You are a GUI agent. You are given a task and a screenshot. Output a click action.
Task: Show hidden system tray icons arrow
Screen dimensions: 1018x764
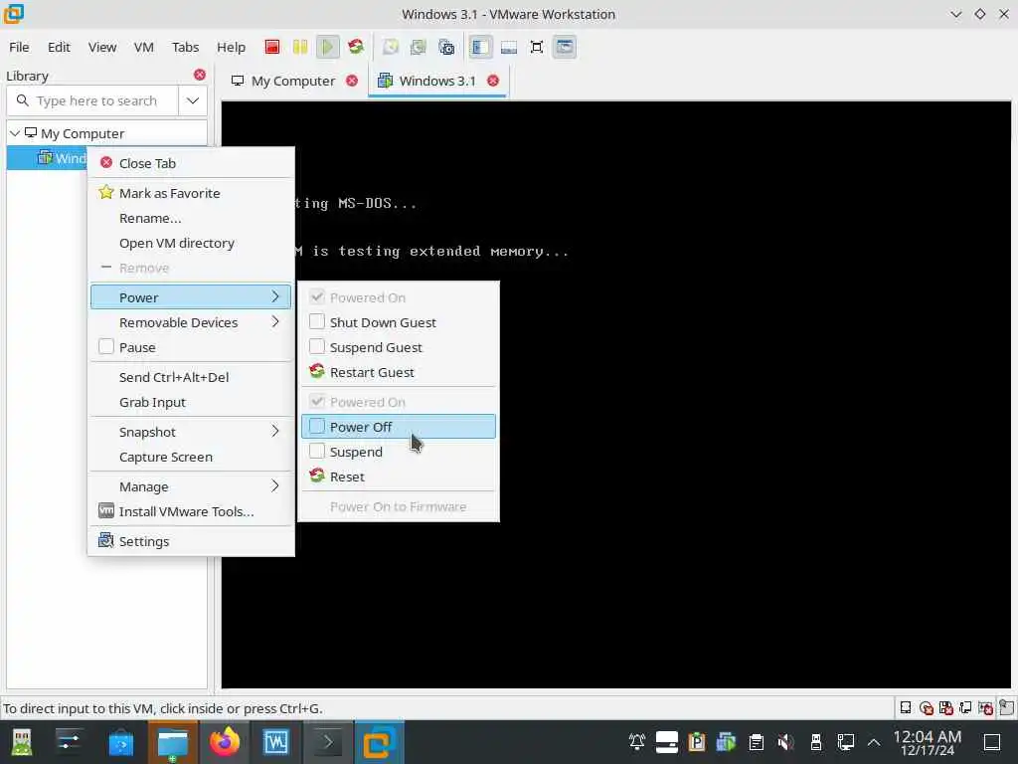[x=874, y=742]
